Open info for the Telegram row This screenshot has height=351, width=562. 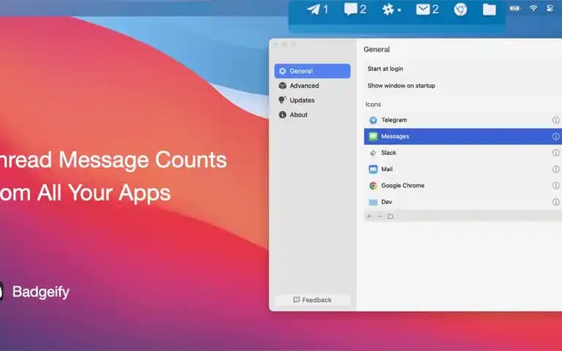click(555, 120)
